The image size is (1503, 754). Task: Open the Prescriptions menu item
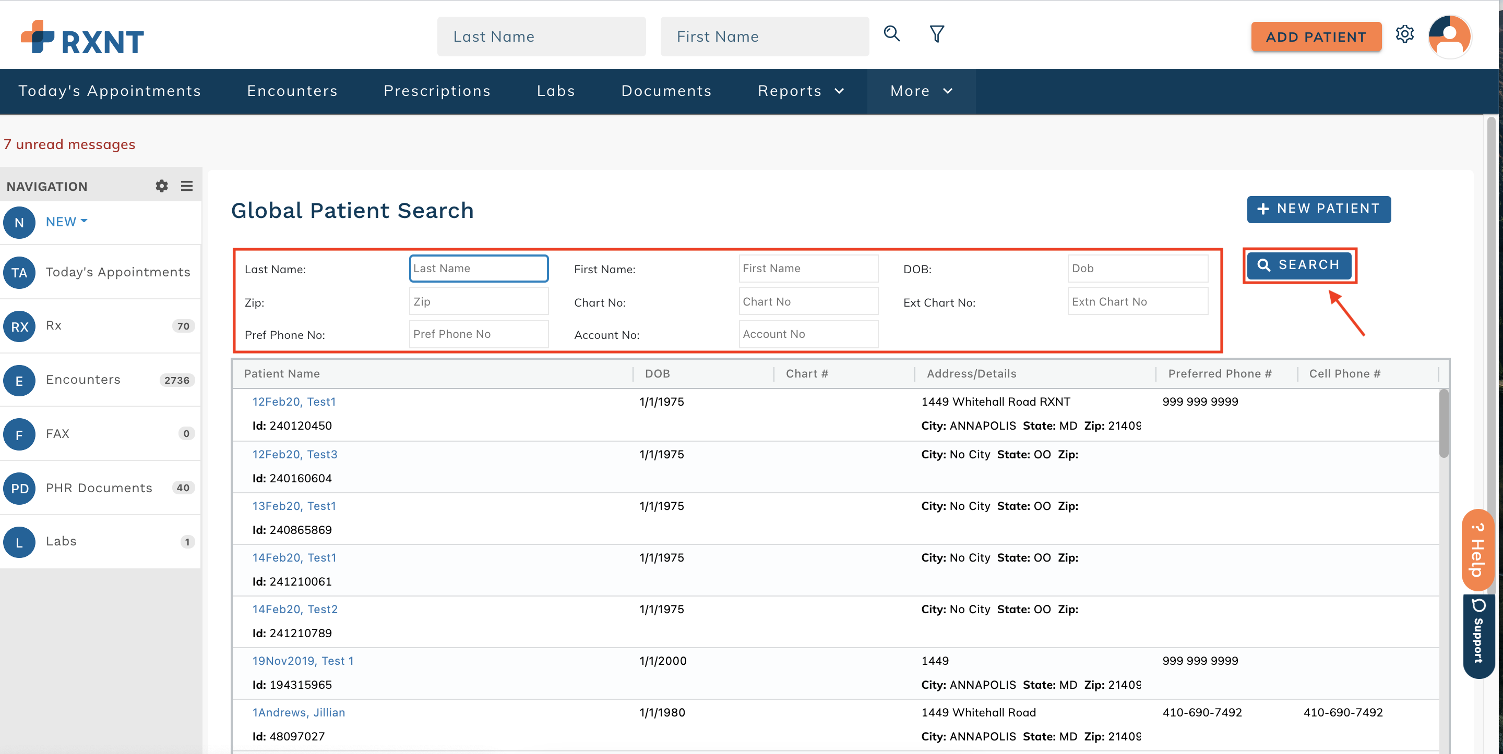tap(437, 91)
